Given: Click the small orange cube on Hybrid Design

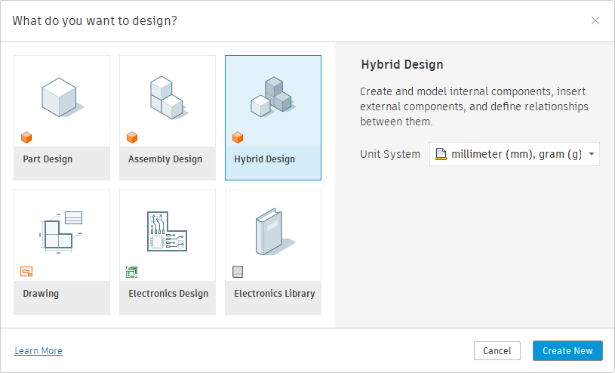Looking at the screenshot, I should (238, 137).
